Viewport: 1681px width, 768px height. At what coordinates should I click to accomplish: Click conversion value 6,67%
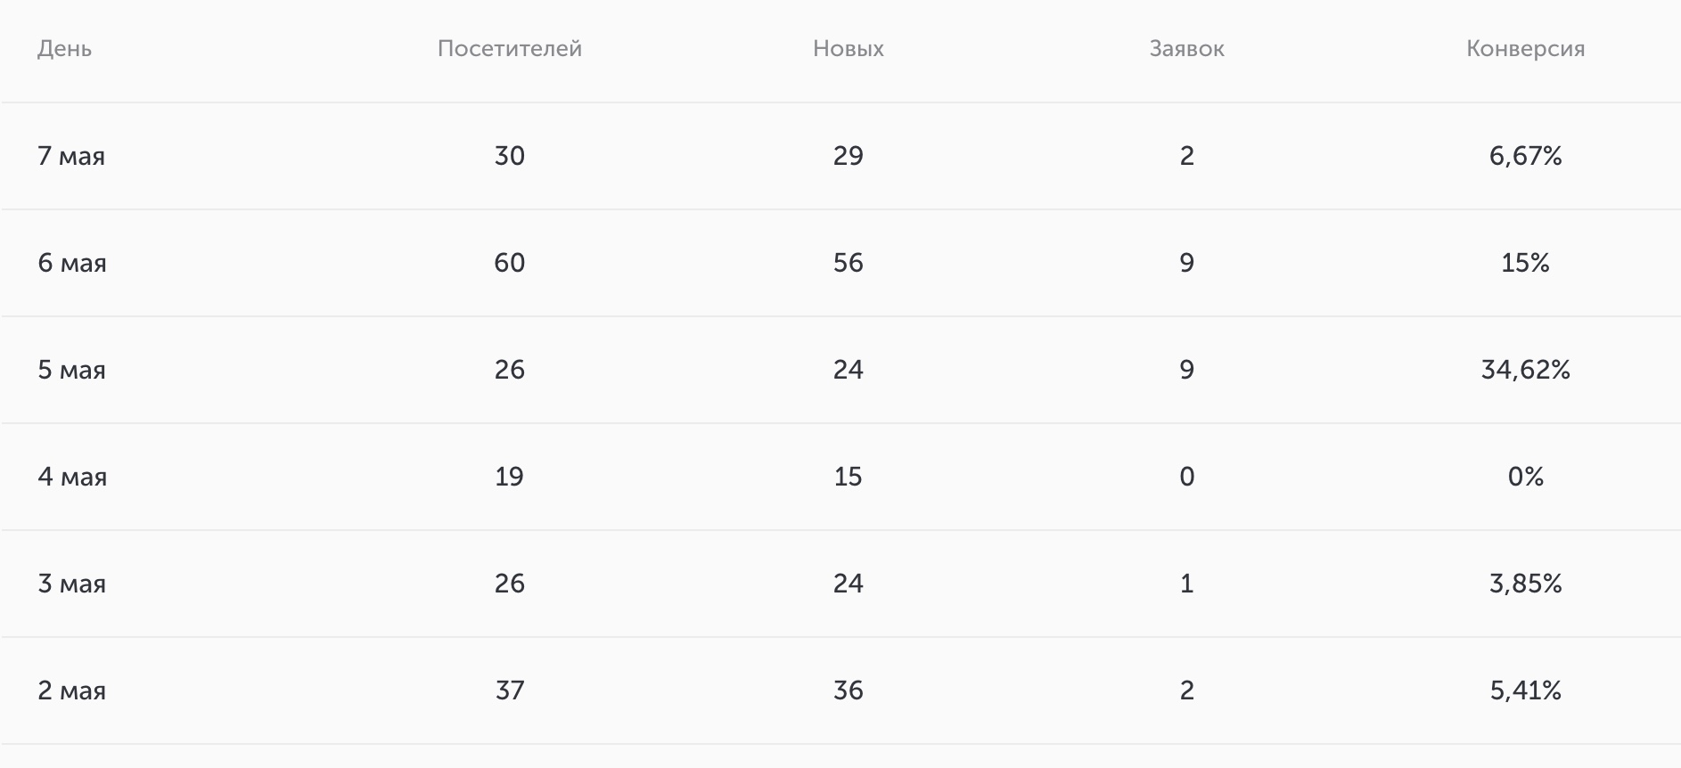click(x=1526, y=156)
